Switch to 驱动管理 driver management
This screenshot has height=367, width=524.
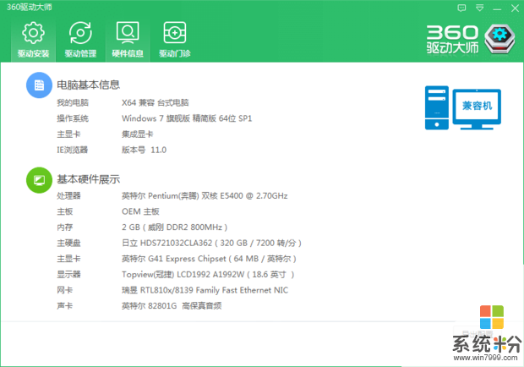click(80, 39)
